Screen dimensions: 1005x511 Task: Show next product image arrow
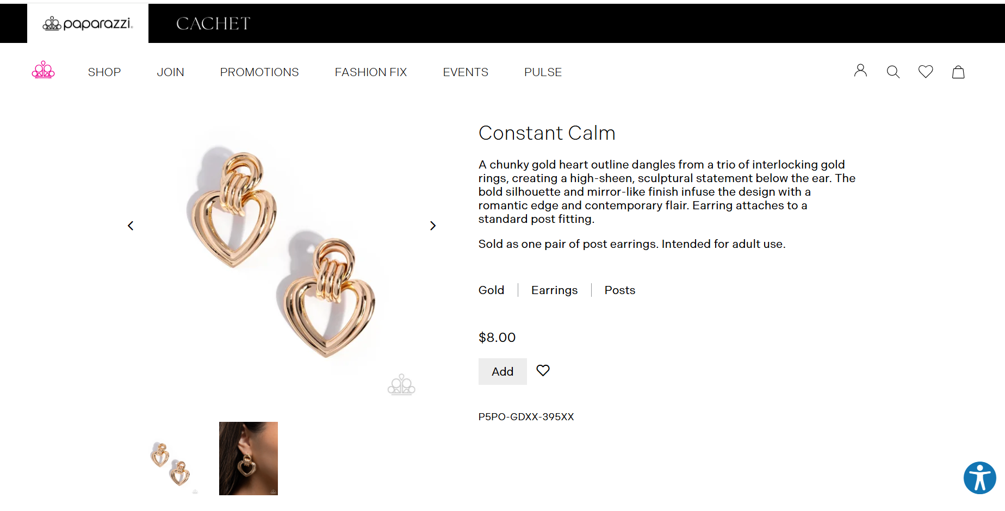click(x=433, y=226)
